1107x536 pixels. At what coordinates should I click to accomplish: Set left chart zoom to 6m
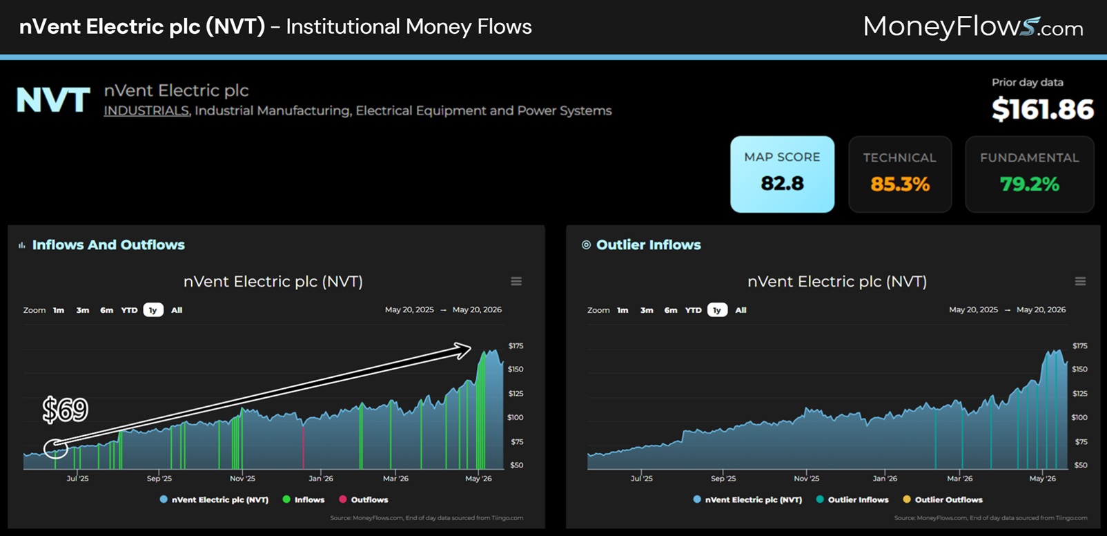pyautogui.click(x=106, y=310)
